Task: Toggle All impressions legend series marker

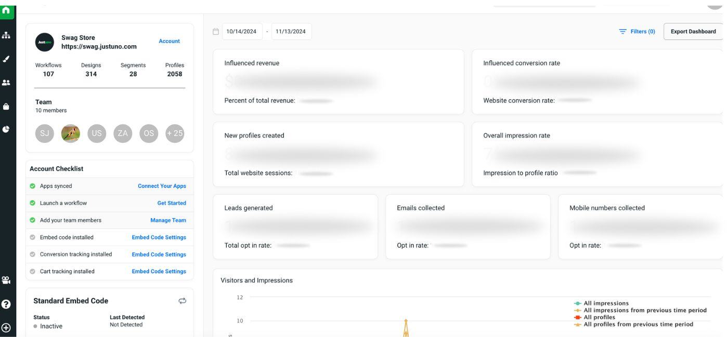Action: click(578, 303)
